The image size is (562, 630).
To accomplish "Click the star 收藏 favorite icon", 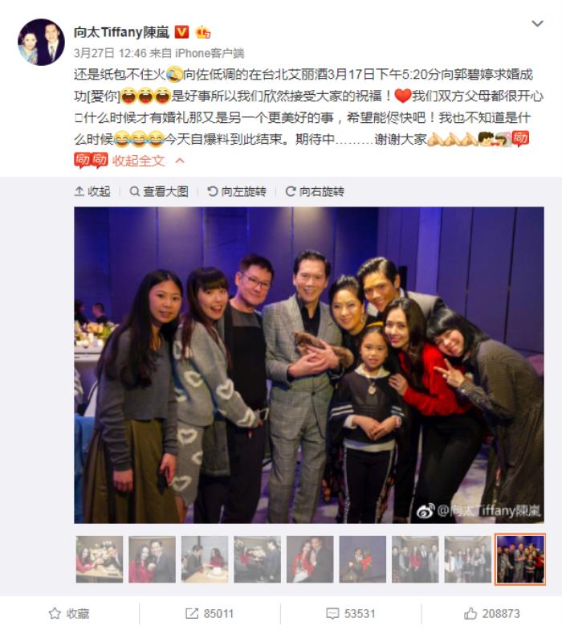I will tap(55, 614).
